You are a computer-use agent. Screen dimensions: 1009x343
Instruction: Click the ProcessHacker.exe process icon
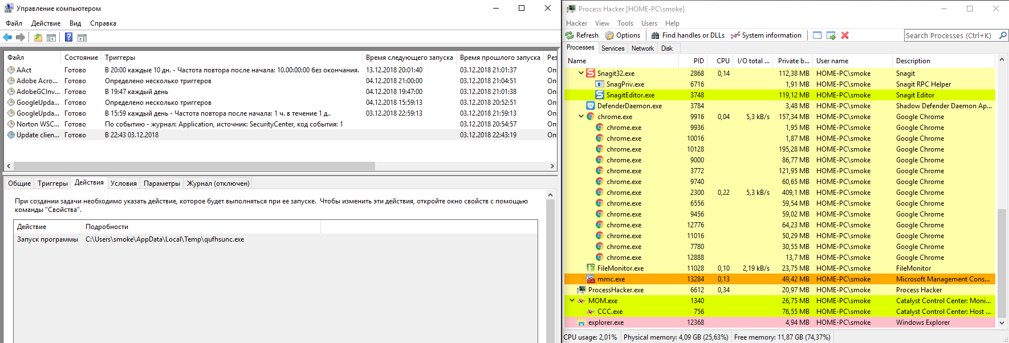(x=581, y=290)
